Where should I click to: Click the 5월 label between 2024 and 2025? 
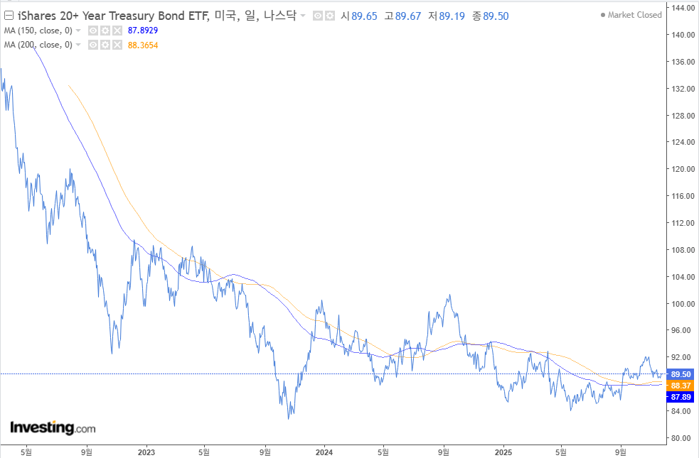(383, 452)
